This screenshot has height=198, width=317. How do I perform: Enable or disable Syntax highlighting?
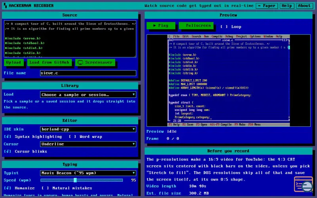pyautogui.click(x=8, y=137)
